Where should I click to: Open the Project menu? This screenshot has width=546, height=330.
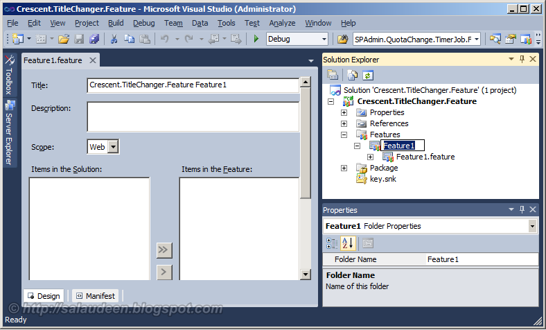tap(87, 23)
